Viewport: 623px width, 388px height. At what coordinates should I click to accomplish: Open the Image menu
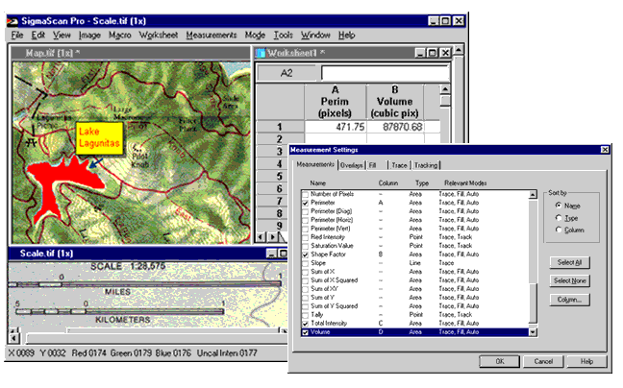[x=89, y=36]
